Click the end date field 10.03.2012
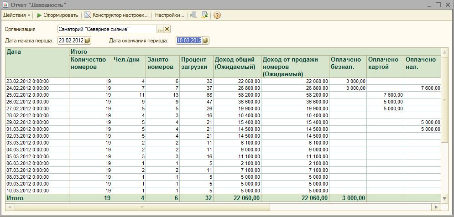The height and width of the screenshot is (217, 454). [x=189, y=41]
